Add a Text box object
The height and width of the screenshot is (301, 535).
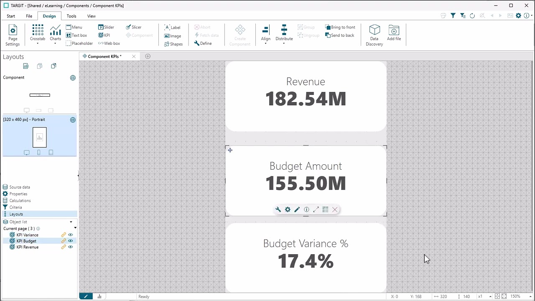pos(76,36)
